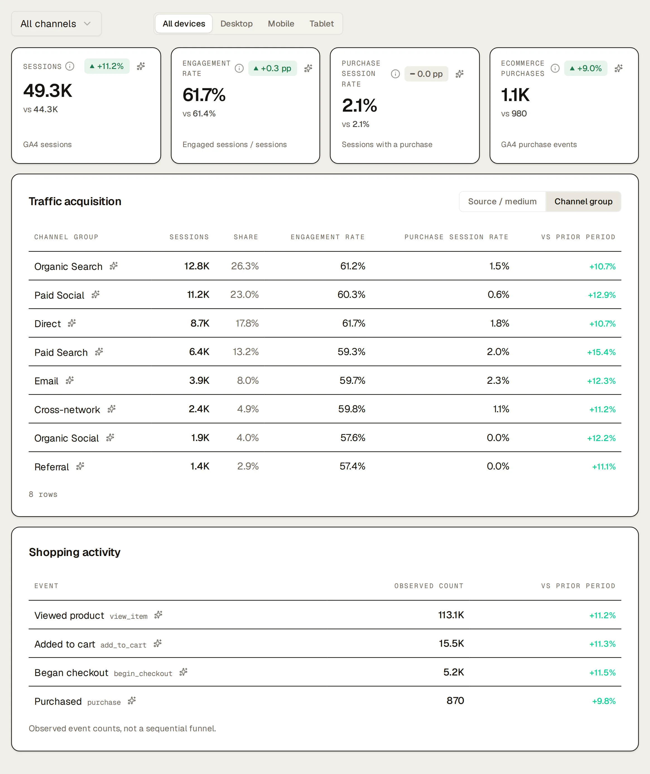Click the Share column header
Viewport: 650px width, 774px height.
point(246,237)
